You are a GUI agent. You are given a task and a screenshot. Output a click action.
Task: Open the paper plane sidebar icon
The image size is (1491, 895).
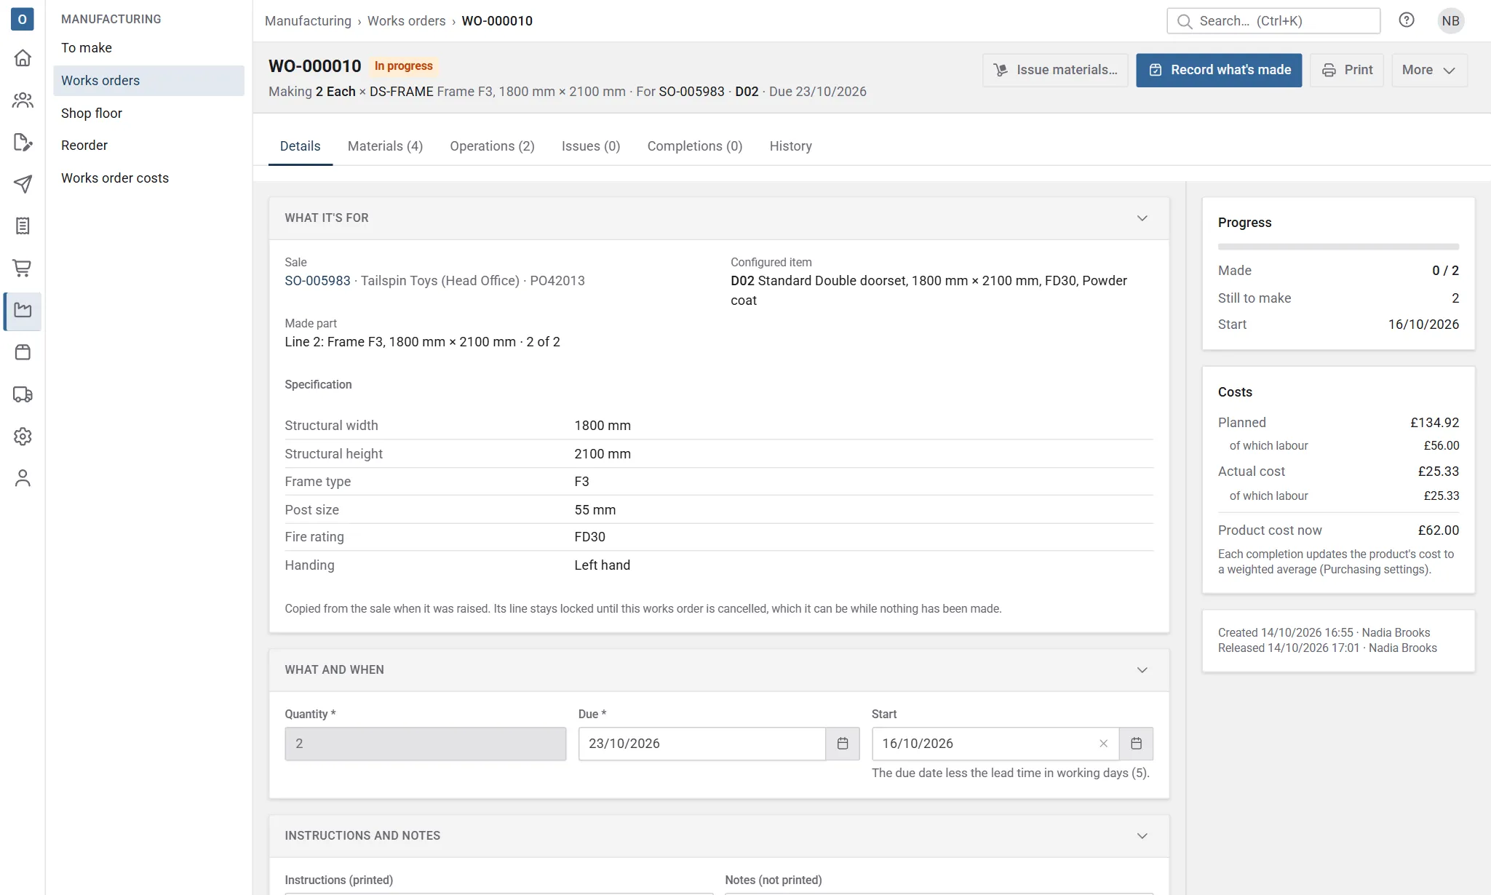23,184
